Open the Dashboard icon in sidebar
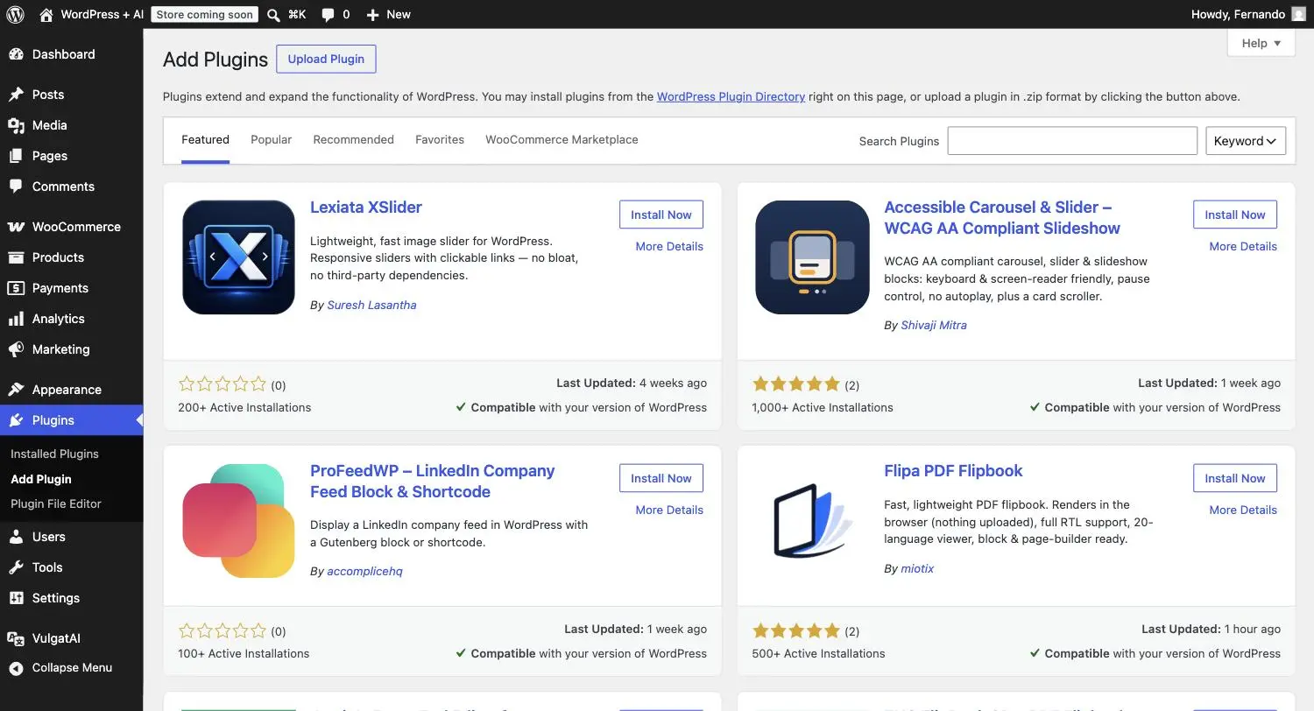This screenshot has width=1314, height=711. pyautogui.click(x=16, y=54)
